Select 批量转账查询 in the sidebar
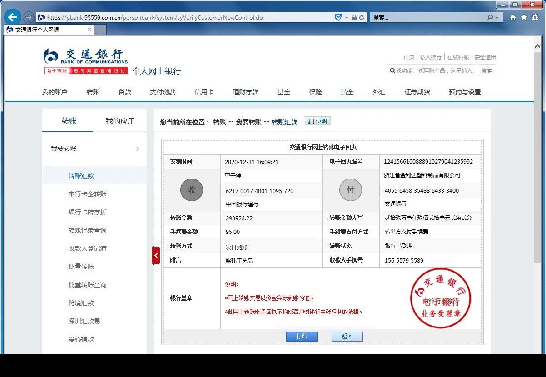Image resolution: width=546 pixels, height=377 pixels. click(x=88, y=285)
